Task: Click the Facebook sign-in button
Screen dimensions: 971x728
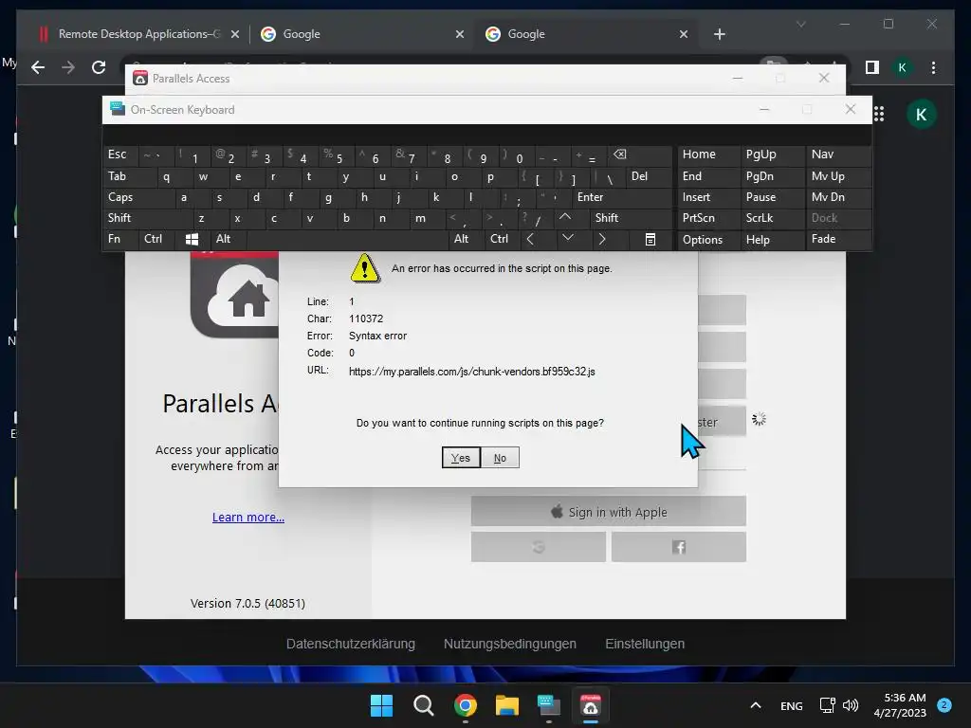Action: point(679,547)
